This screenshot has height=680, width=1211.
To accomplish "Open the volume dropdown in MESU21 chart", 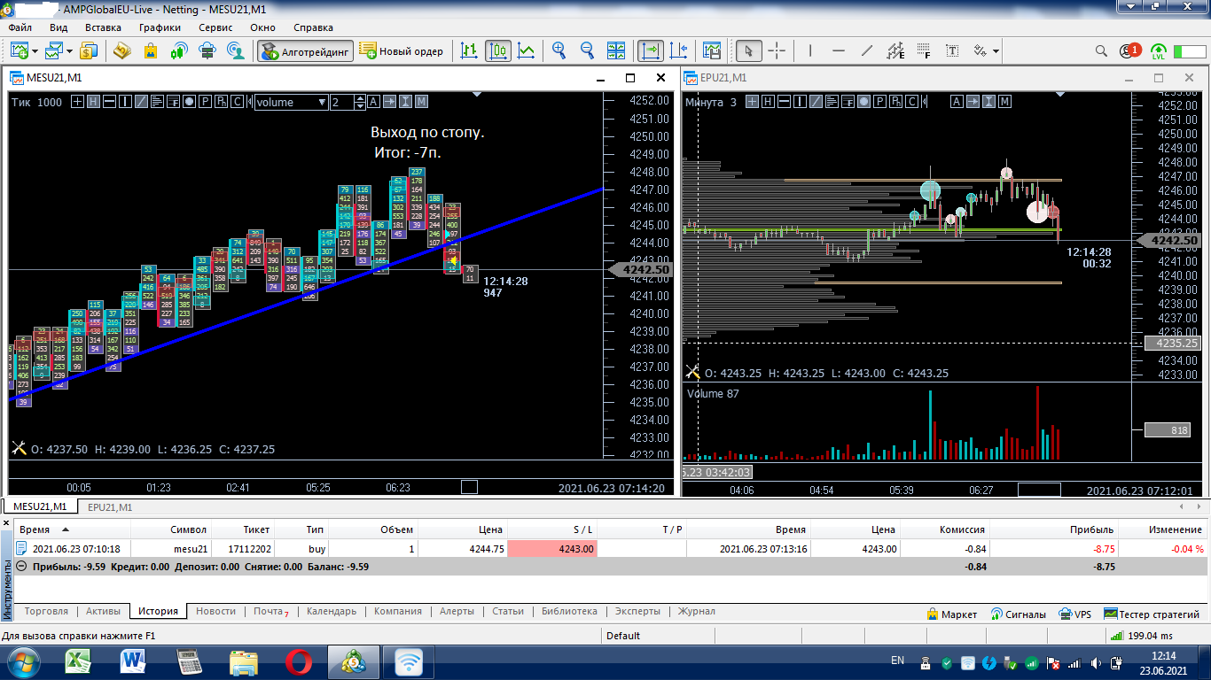I will 322,102.
